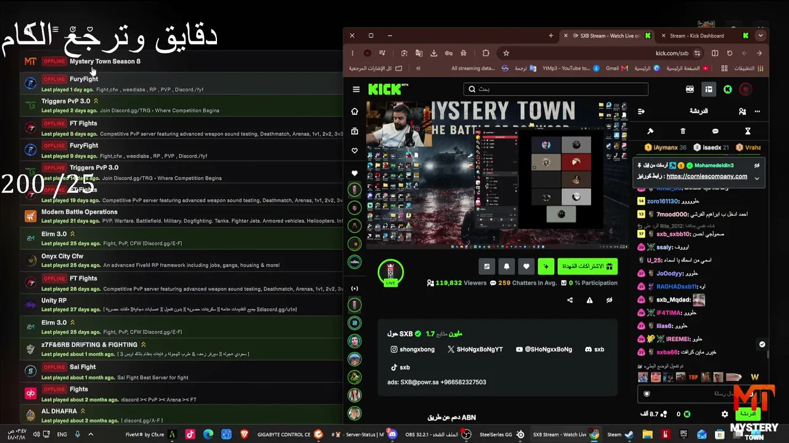789x443 pixels.
Task: Open the browse icon in Kick sidebar
Action: click(x=354, y=131)
